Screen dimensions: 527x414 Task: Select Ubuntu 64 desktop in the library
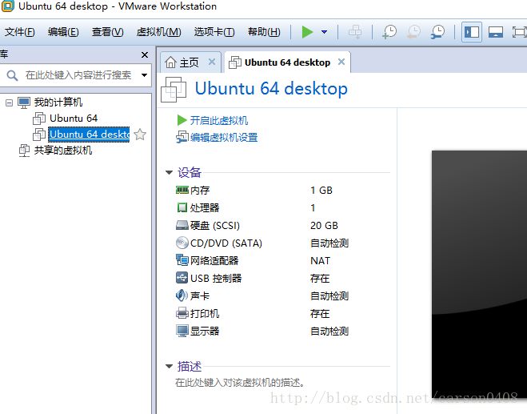(89, 135)
